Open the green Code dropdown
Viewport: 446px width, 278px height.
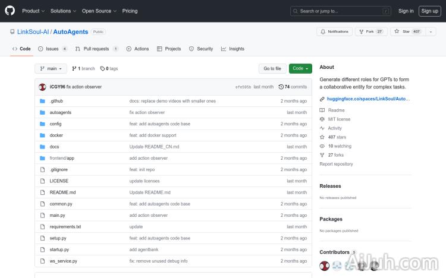pyautogui.click(x=300, y=69)
